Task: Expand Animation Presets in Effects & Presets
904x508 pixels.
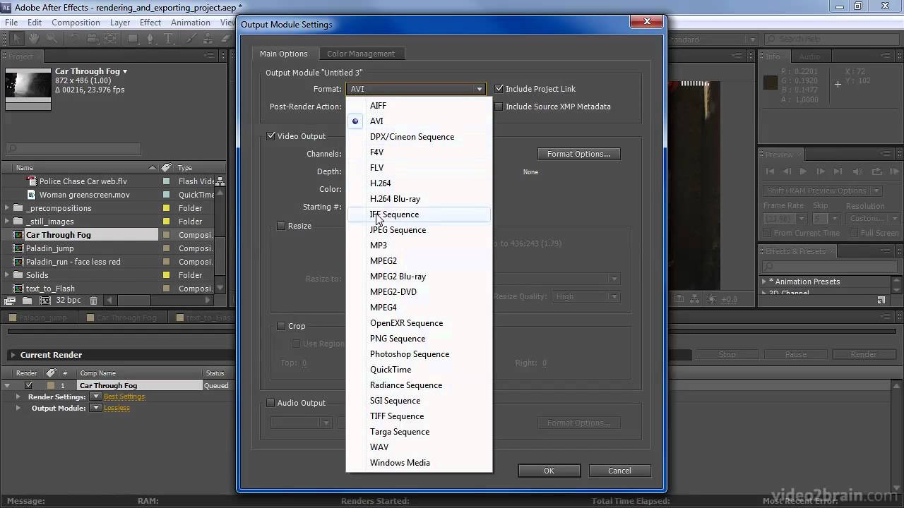Action: click(764, 282)
